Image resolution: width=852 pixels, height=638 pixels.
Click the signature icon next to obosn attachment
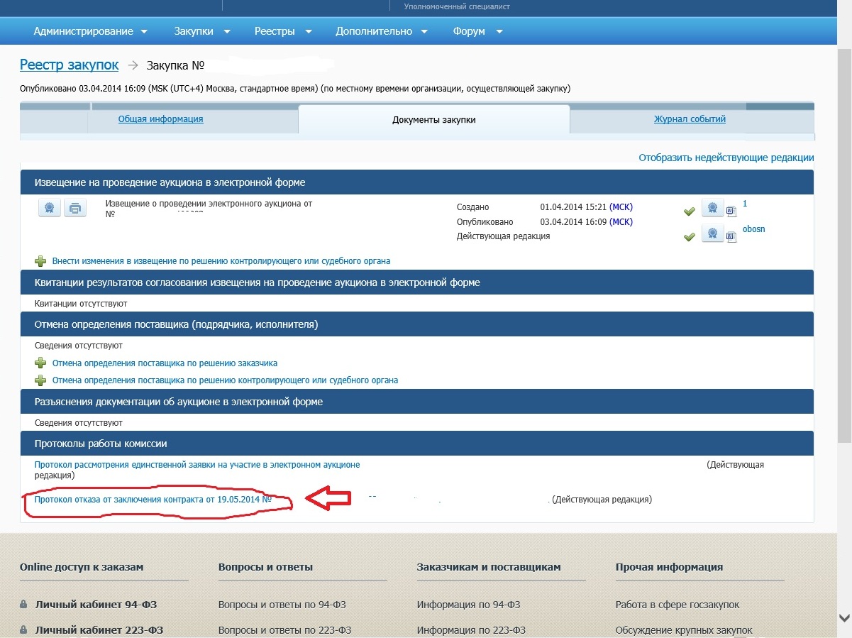pyautogui.click(x=712, y=233)
